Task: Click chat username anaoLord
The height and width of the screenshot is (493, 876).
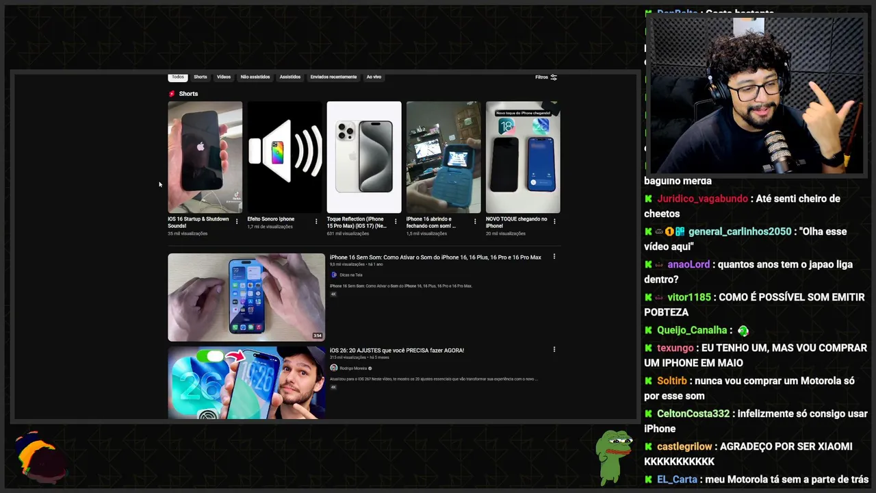Action: tap(688, 264)
